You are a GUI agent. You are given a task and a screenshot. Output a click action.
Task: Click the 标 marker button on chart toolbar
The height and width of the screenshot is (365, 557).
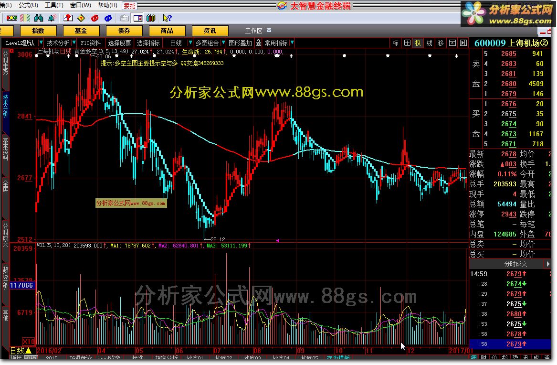[x=395, y=43]
